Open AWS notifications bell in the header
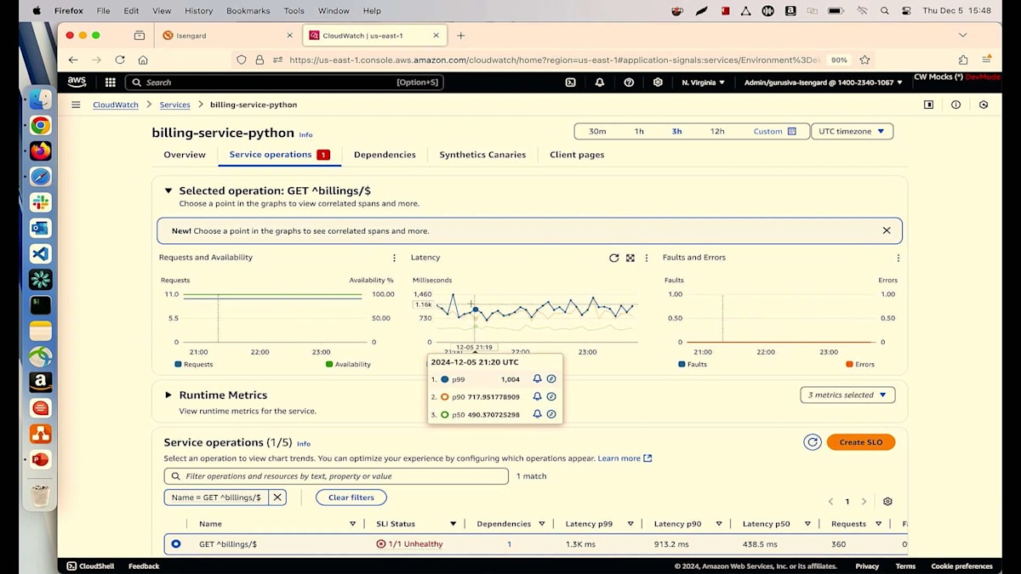The width and height of the screenshot is (1021, 574). [600, 82]
